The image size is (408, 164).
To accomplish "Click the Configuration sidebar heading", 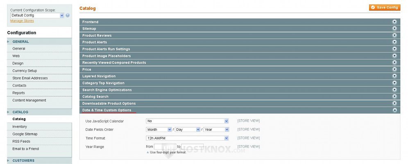I will [22, 33].
